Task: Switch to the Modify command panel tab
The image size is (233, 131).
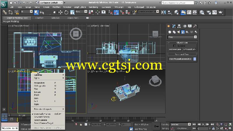Action: pyautogui.click(x=174, y=26)
